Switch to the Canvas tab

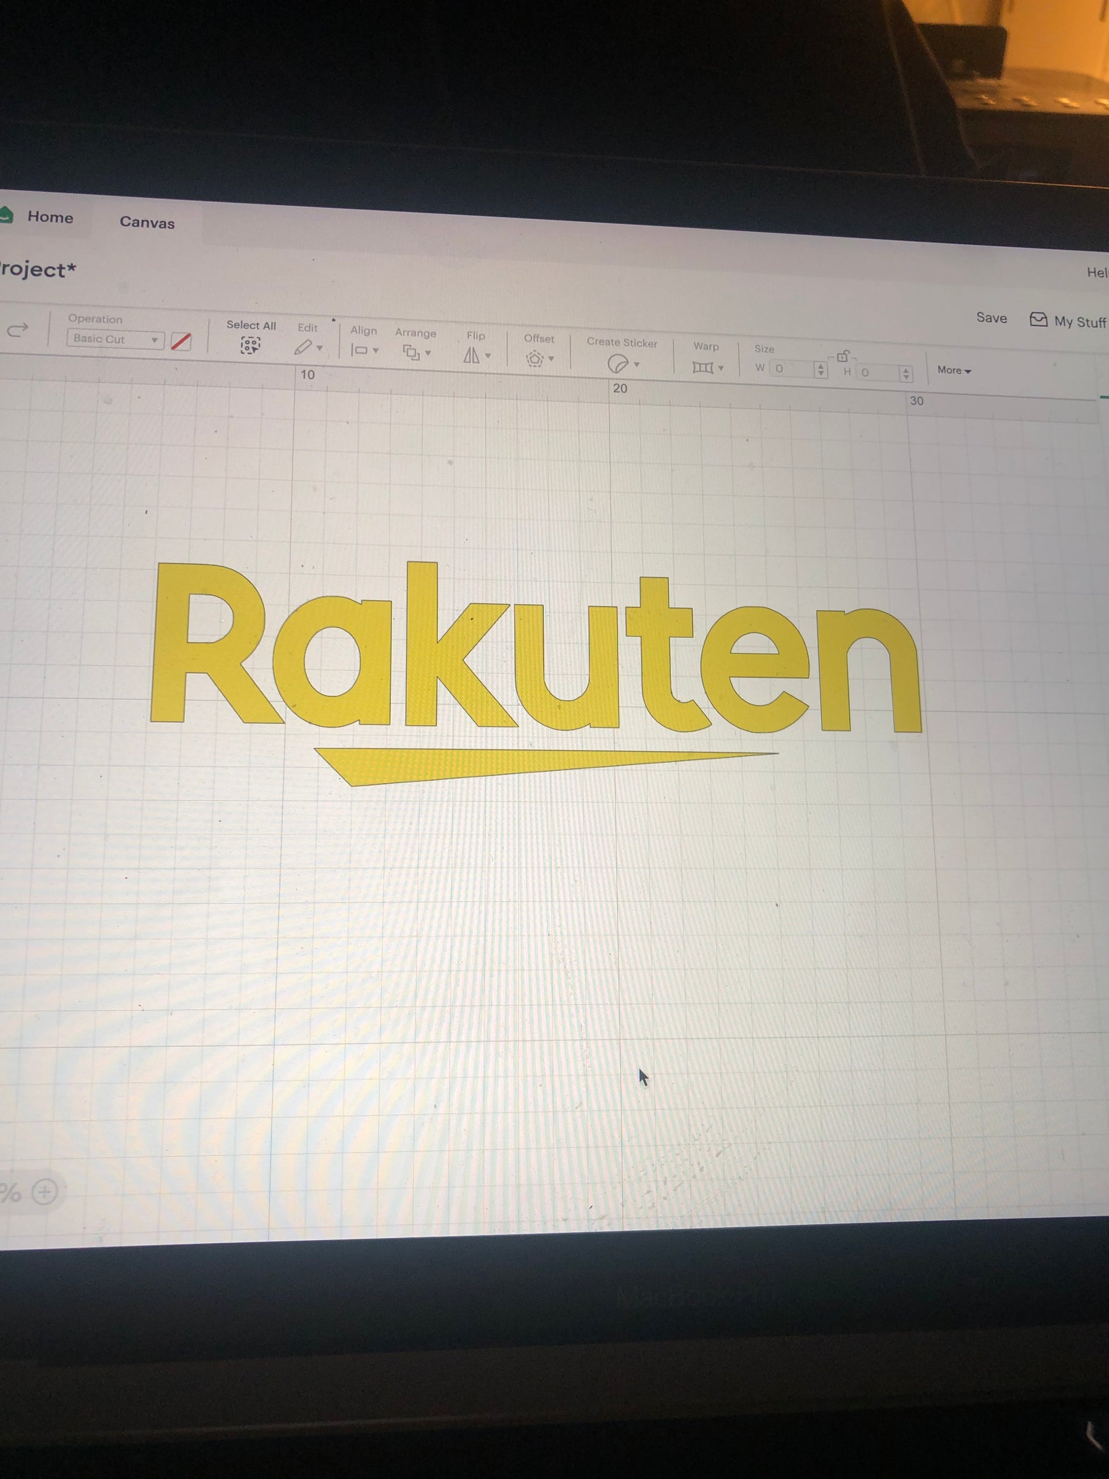(x=147, y=223)
